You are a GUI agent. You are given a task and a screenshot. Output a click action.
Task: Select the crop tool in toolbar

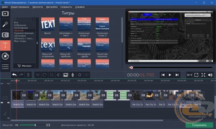click(52, 75)
